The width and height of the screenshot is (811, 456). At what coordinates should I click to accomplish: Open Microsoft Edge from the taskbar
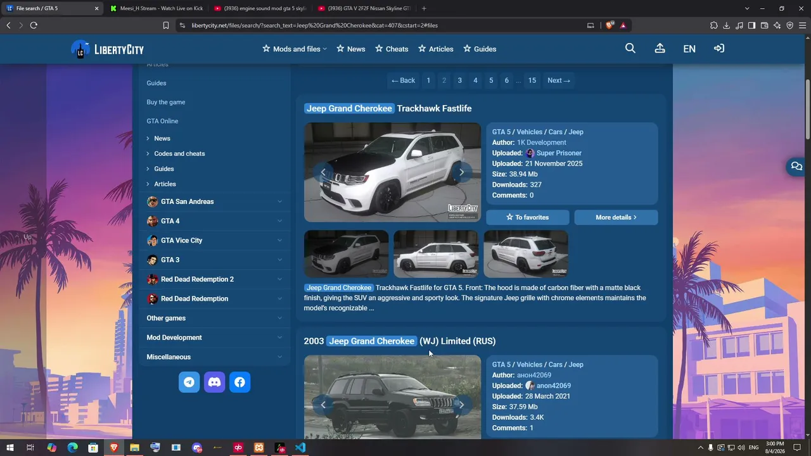point(72,448)
